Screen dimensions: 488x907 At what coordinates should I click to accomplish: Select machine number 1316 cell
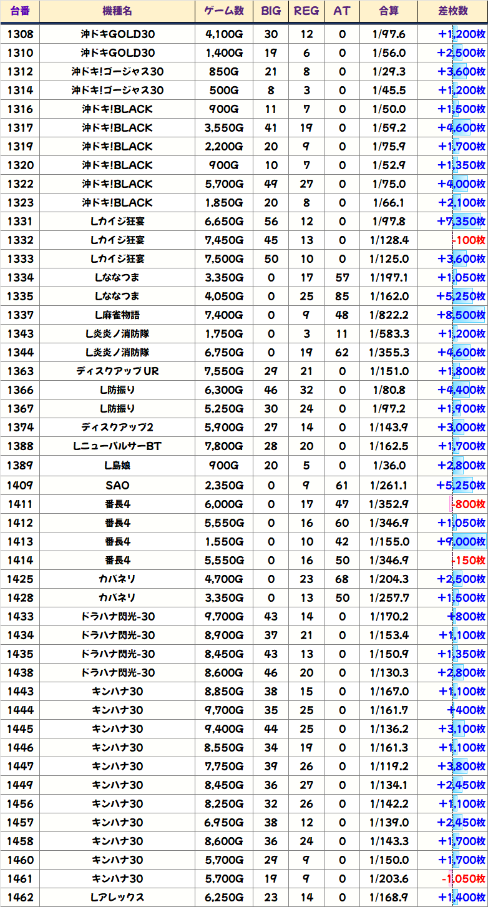pyautogui.click(x=20, y=109)
